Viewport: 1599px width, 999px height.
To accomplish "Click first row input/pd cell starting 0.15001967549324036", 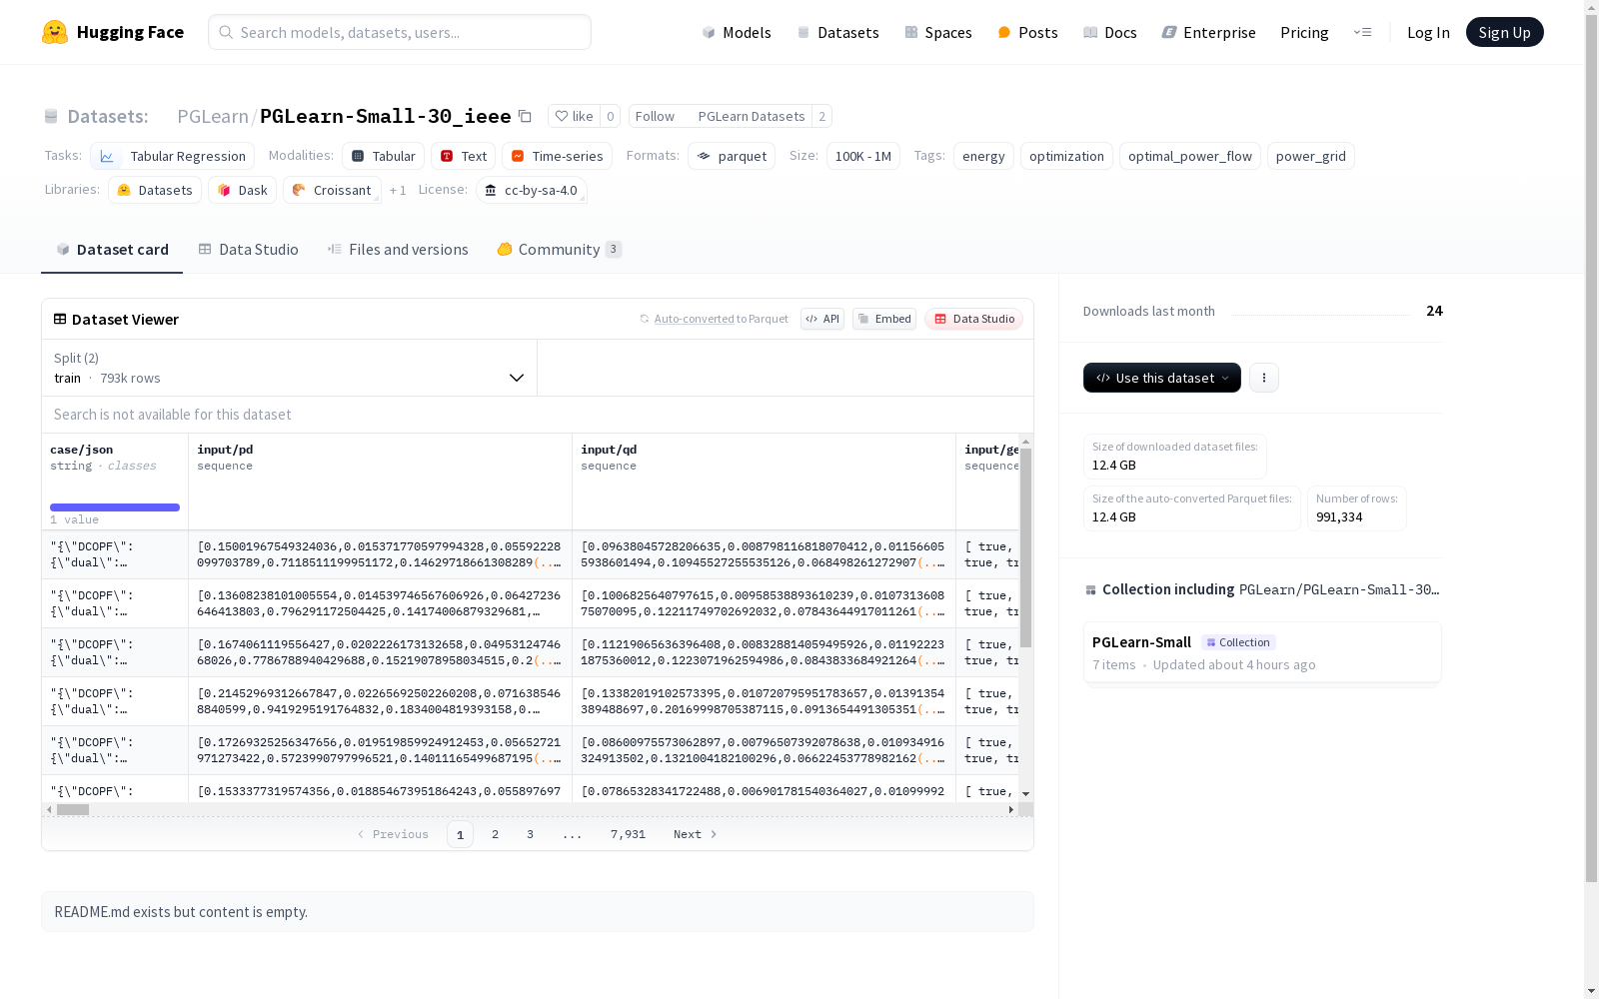I will click(x=380, y=554).
